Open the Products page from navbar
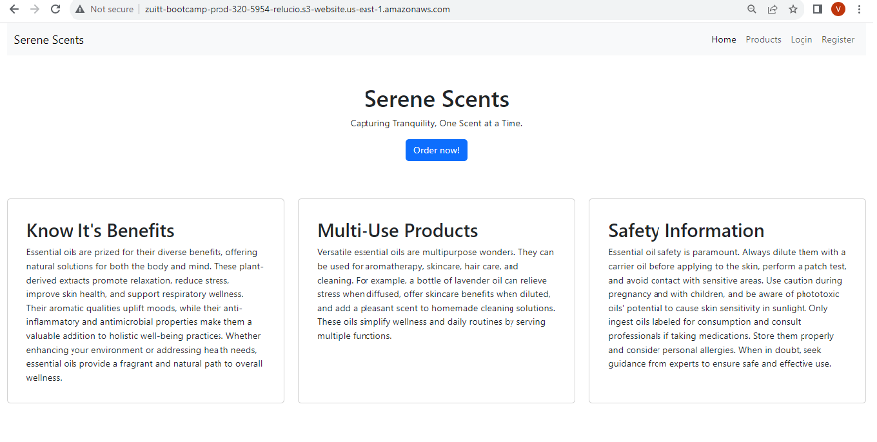Screen dimensions: 877x442 (764, 39)
